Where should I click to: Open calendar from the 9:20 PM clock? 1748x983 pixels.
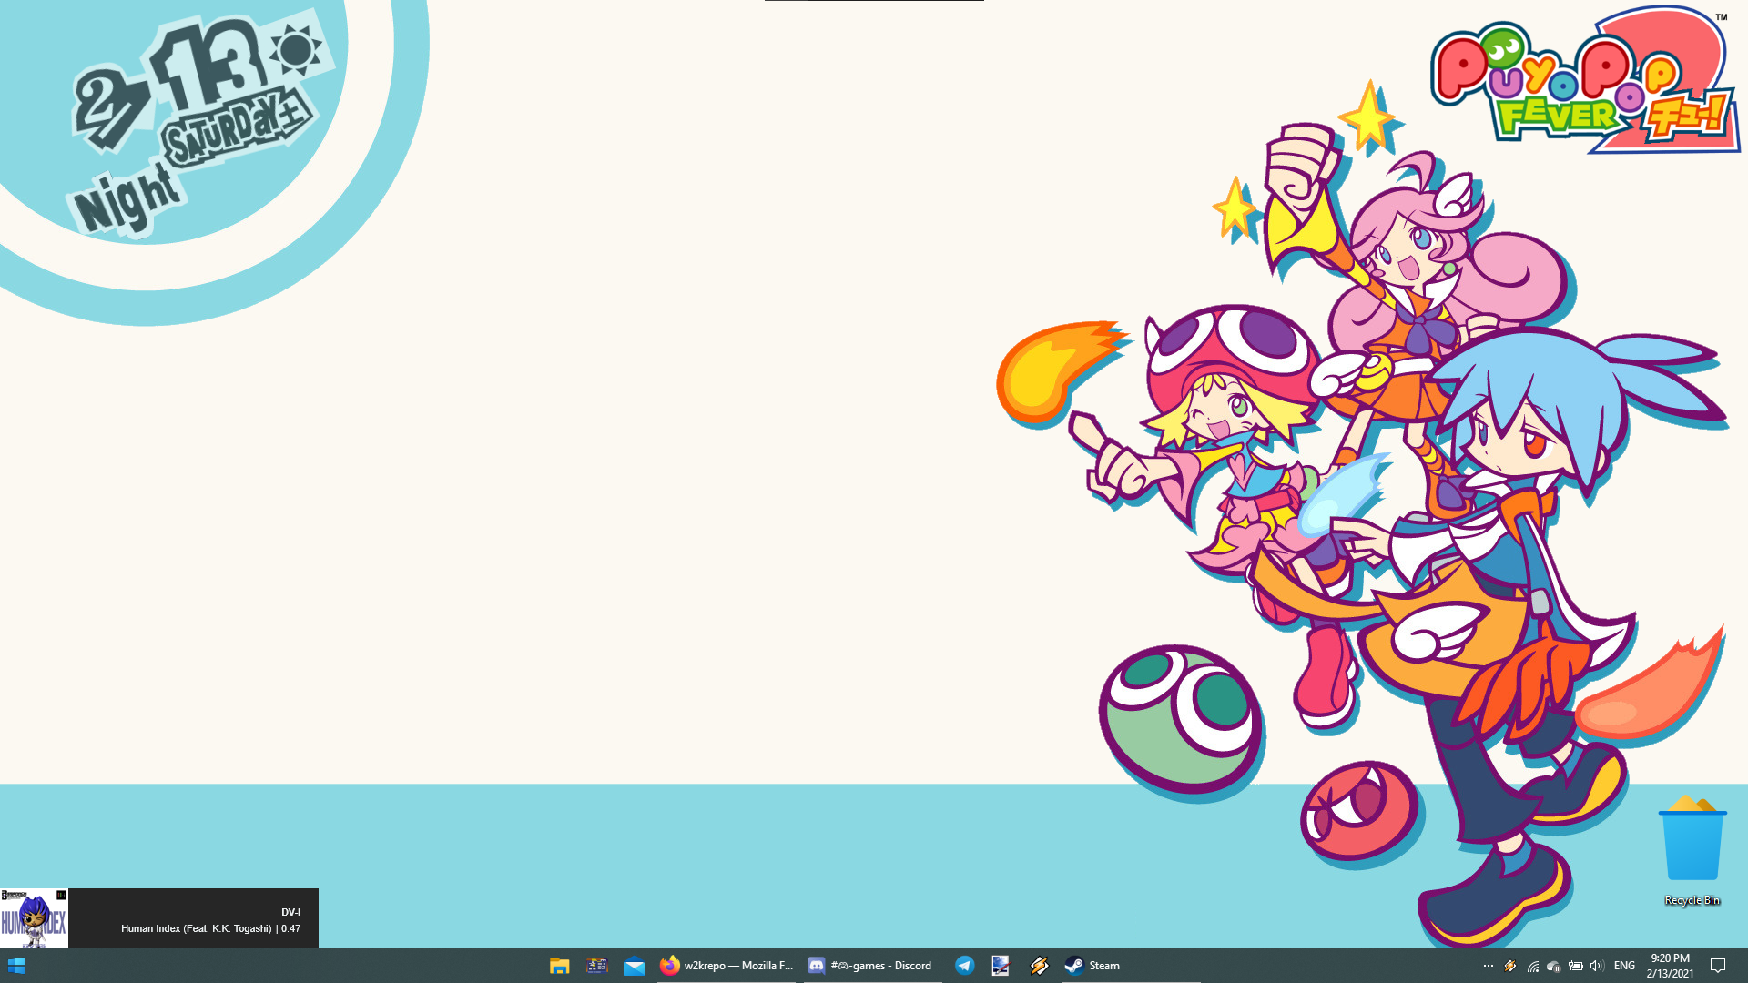(1670, 966)
